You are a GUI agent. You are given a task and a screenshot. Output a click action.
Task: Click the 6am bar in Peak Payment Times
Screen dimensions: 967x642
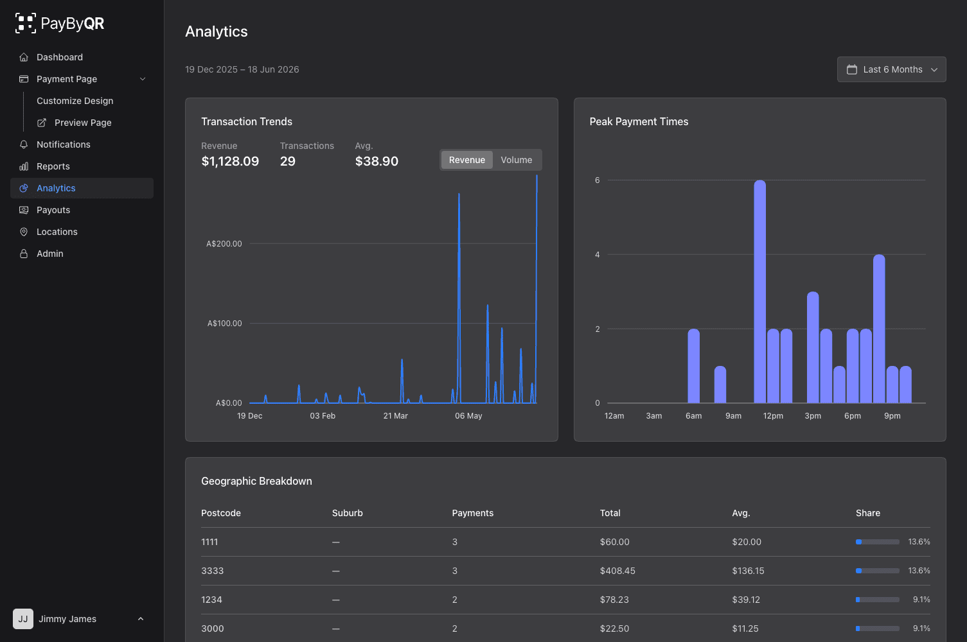tap(693, 366)
